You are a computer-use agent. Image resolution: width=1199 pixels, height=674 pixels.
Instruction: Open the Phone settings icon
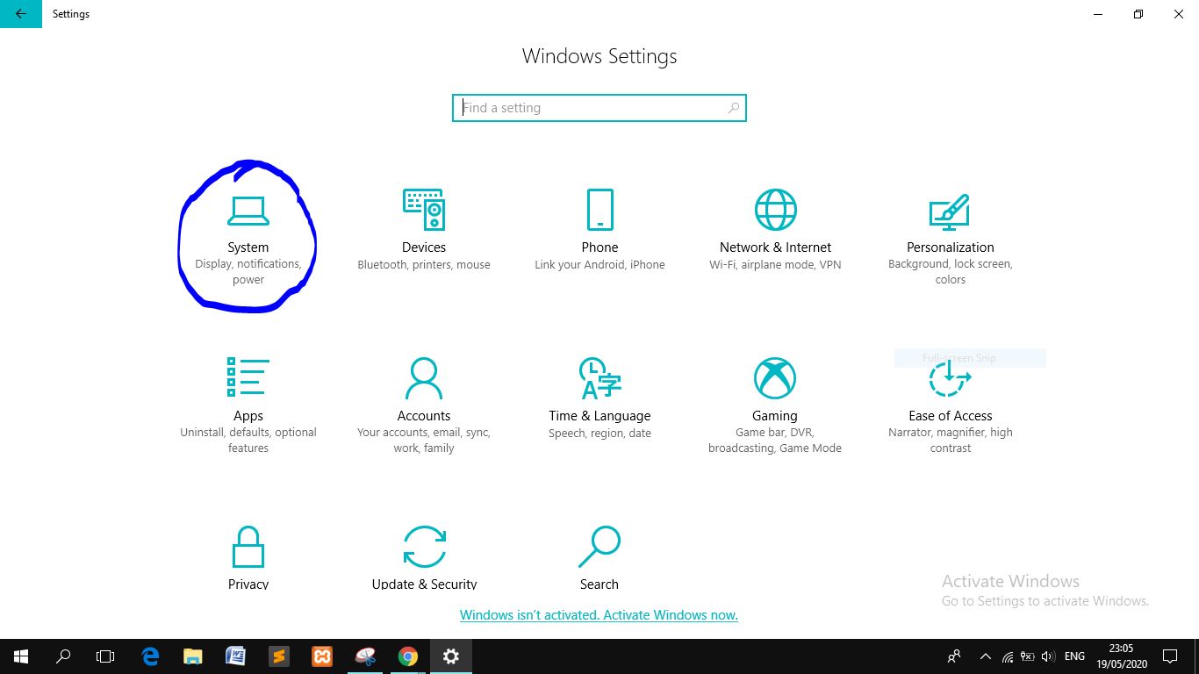click(599, 210)
